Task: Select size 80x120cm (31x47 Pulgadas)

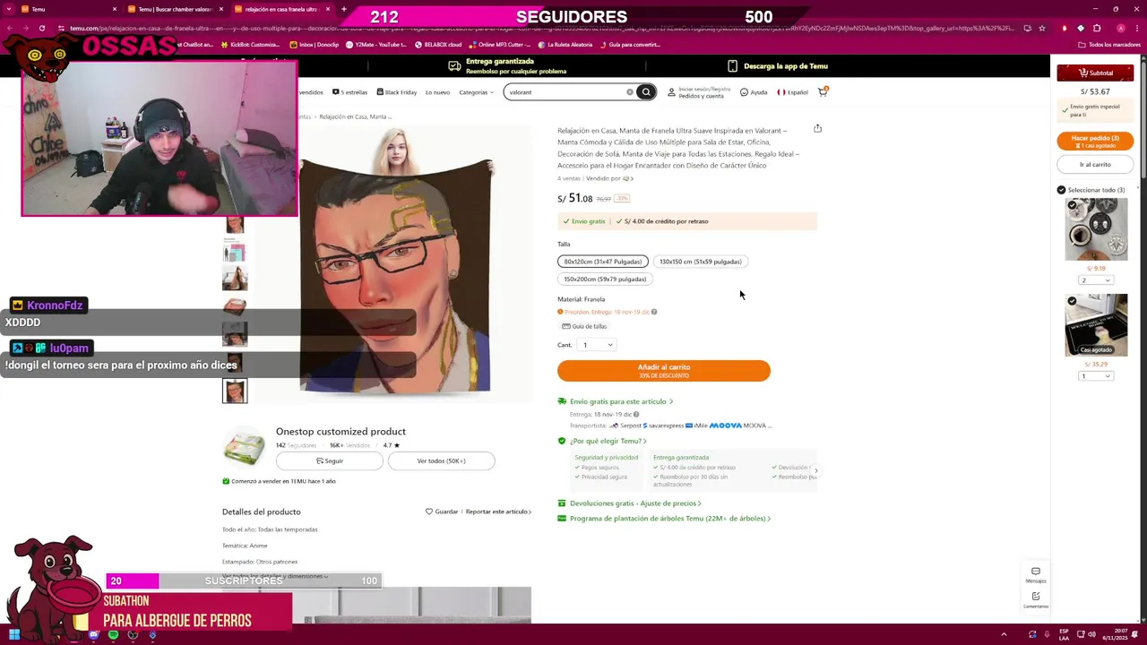Action: point(602,262)
